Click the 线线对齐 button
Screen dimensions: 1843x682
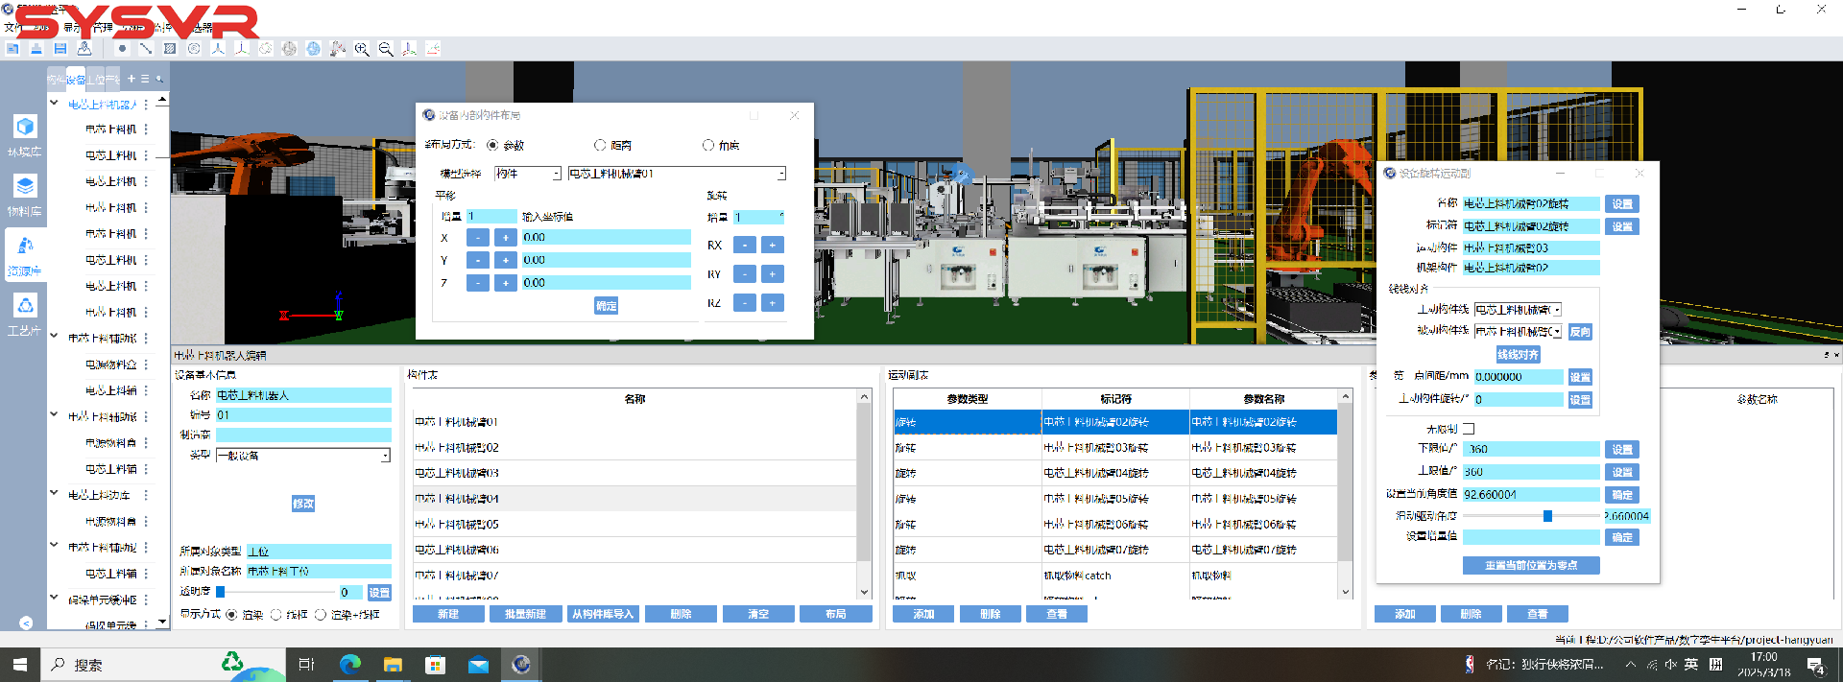click(x=1518, y=355)
